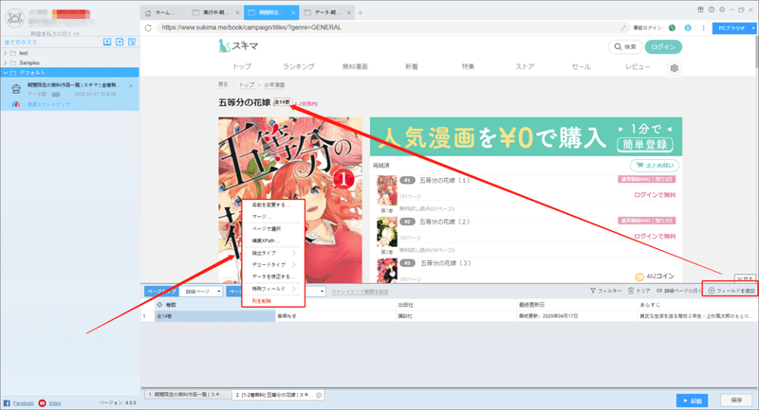Image resolution: width=759 pixels, height=410 pixels.
Task: Click the ランキング nav item on sukima
Action: click(x=299, y=66)
